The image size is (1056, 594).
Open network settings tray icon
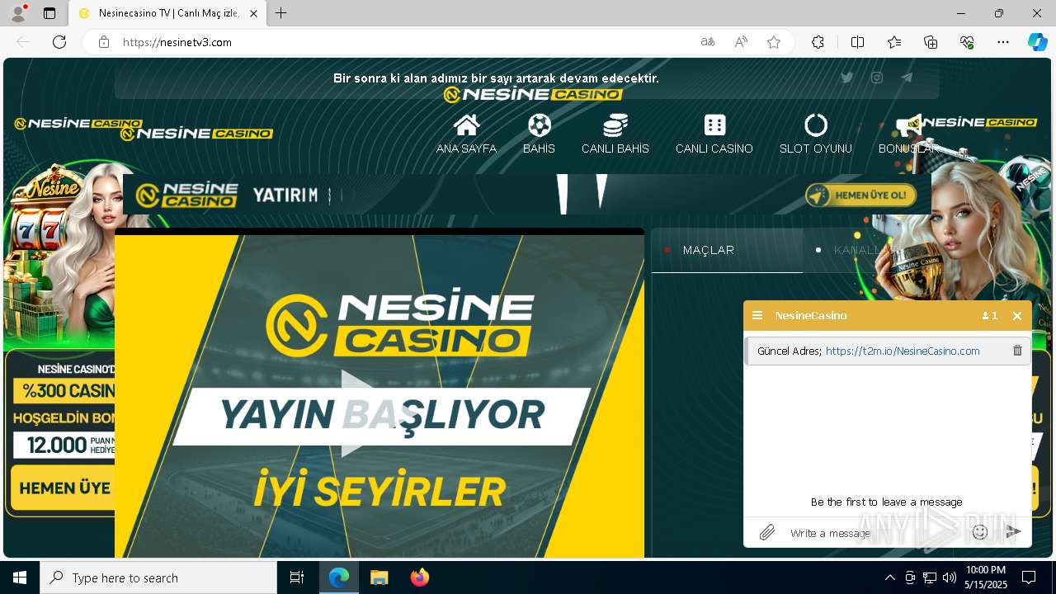coord(930,577)
